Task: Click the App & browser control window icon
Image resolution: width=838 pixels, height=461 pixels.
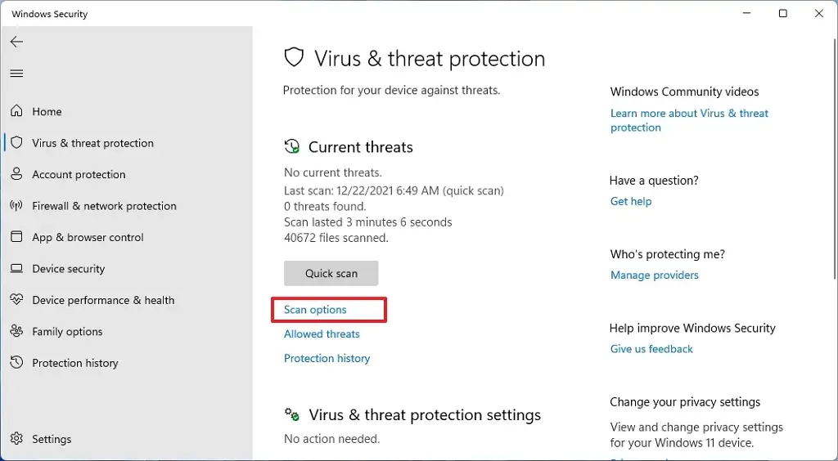Action: (x=16, y=237)
